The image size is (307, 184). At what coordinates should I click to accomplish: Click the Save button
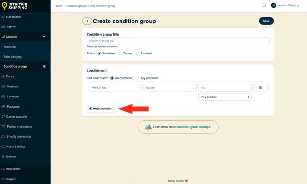pyautogui.click(x=266, y=21)
